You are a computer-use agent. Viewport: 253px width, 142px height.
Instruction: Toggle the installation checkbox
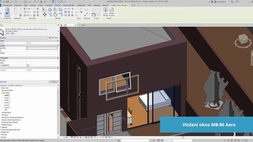tap(28, 65)
